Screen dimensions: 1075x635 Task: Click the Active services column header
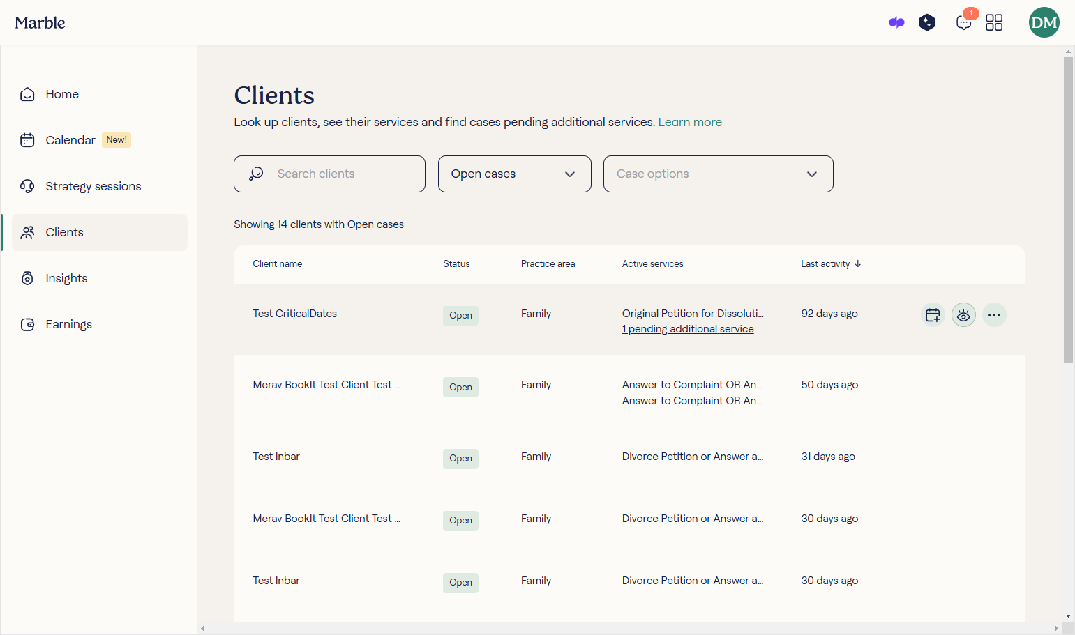tap(652, 263)
